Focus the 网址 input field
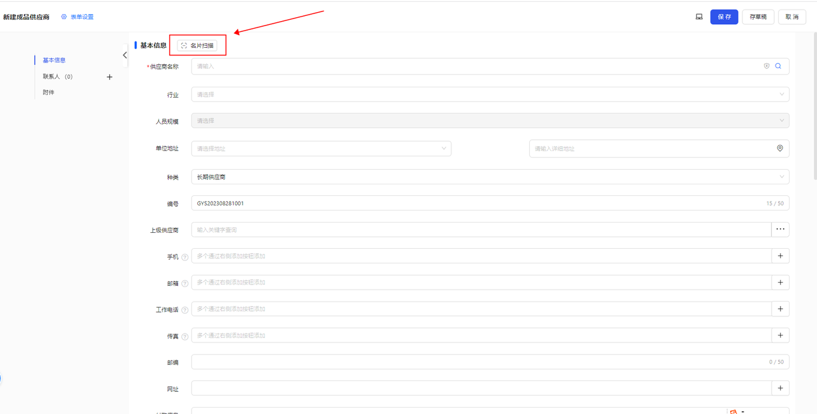Screen dimensions: 817x414 (x=481, y=388)
